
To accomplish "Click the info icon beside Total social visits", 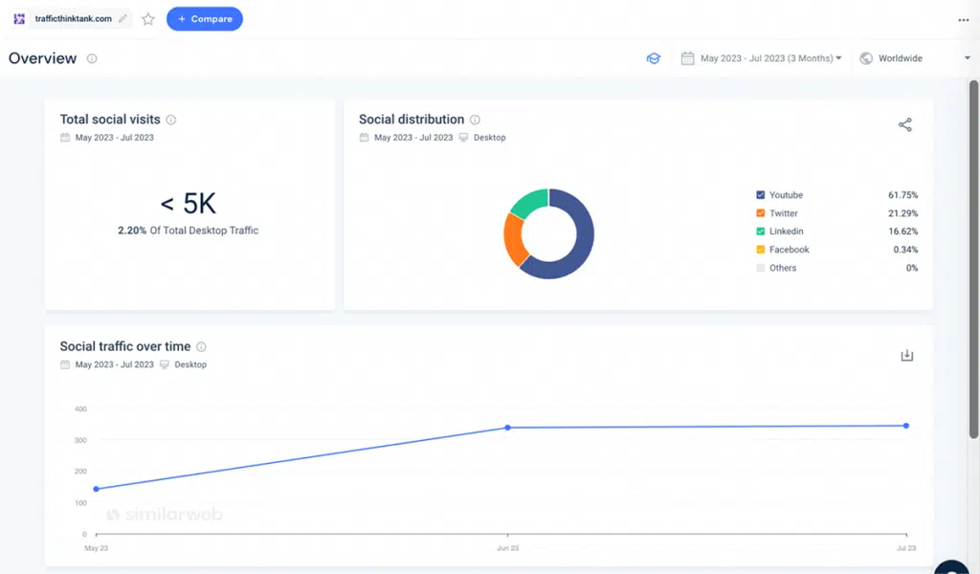I will tap(171, 120).
